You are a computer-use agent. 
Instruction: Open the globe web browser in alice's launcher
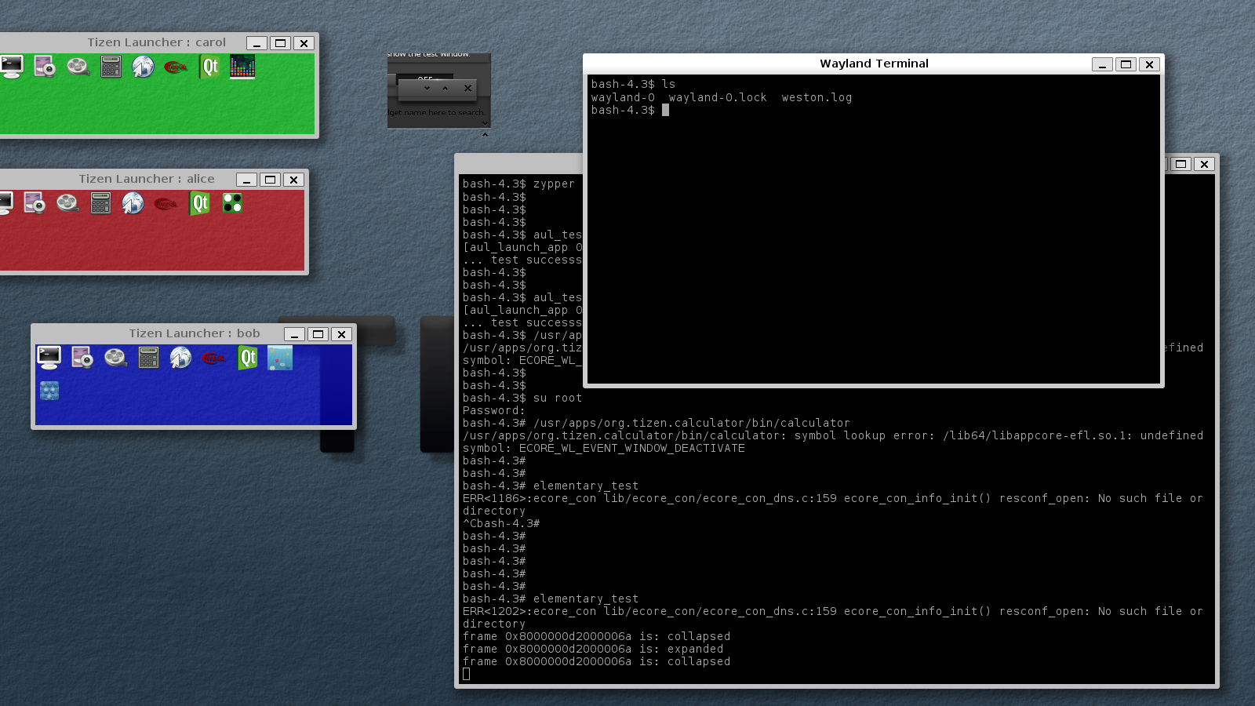click(x=133, y=203)
